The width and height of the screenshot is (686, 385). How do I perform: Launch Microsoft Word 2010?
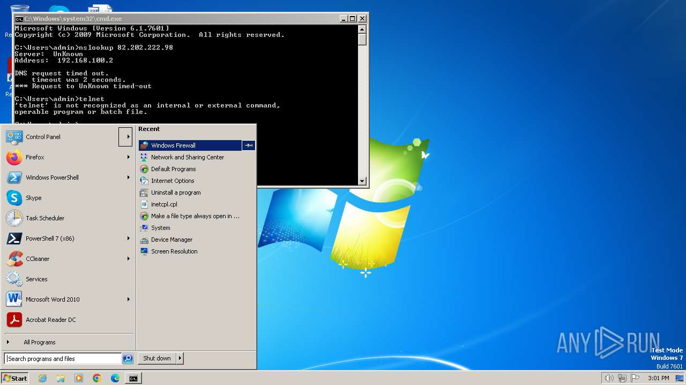pyautogui.click(x=67, y=299)
